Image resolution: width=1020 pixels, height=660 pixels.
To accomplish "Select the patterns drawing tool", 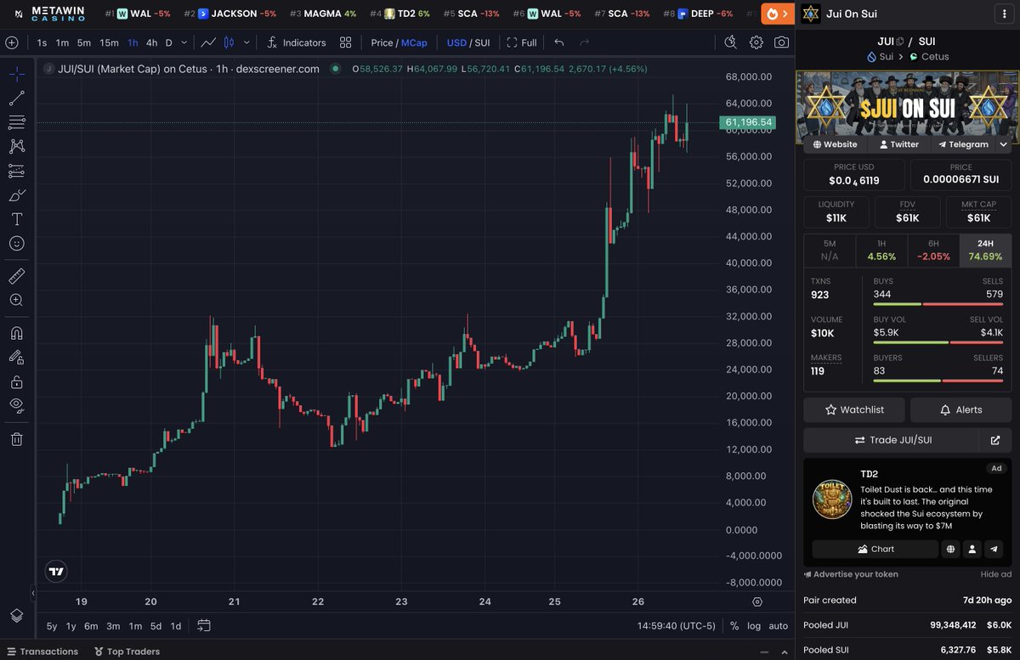I will point(16,147).
